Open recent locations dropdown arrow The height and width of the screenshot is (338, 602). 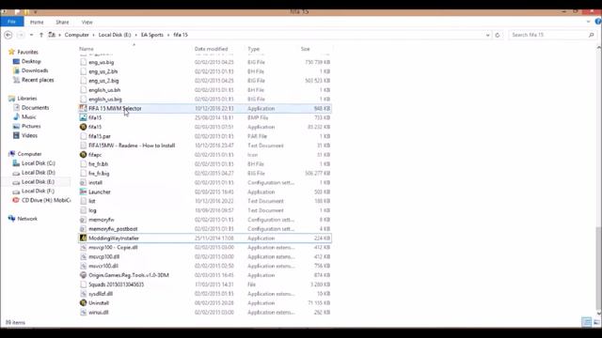(31, 35)
